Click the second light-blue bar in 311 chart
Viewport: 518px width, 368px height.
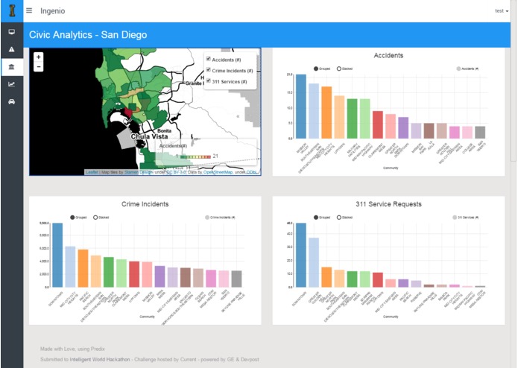[314, 262]
